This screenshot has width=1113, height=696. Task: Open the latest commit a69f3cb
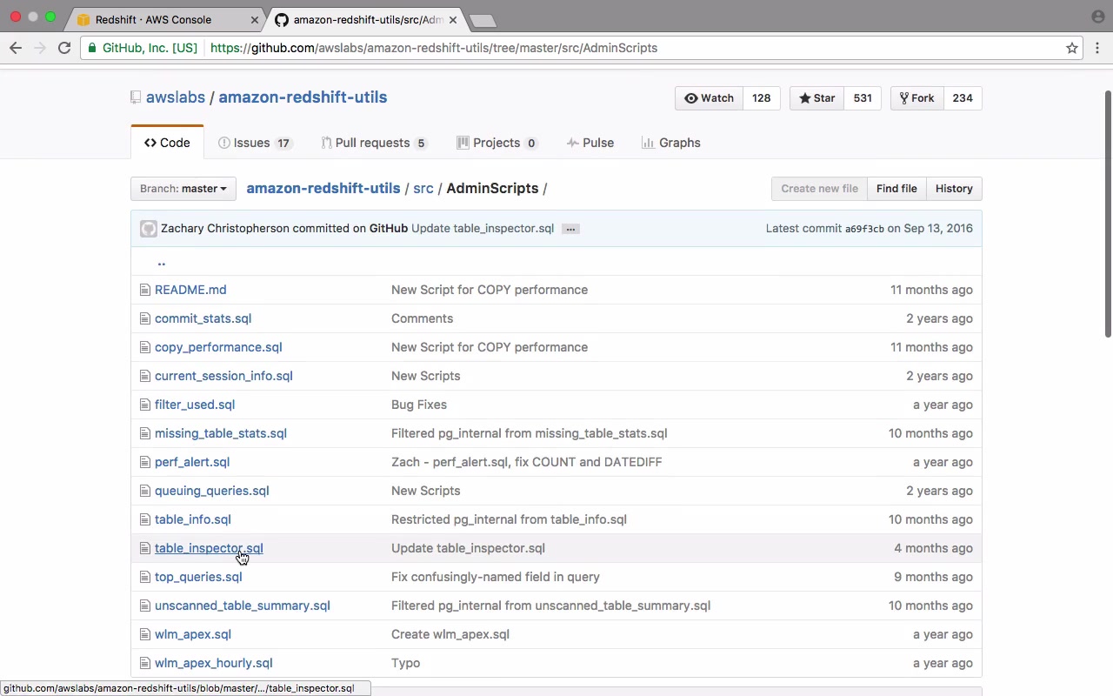point(864,229)
